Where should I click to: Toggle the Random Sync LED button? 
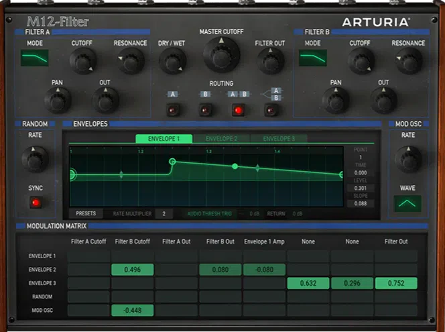[x=36, y=203]
